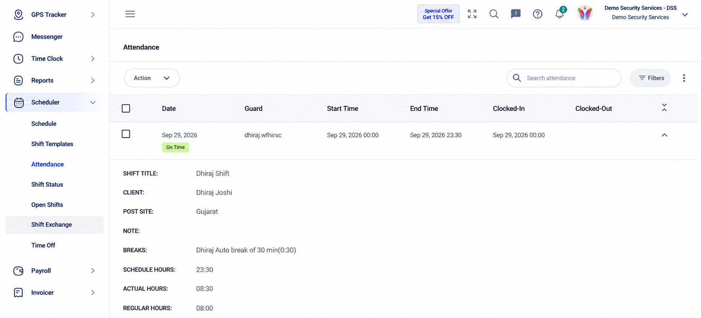Screen dimensions: 701x318
Task: Click the Scheduler calendar icon
Action: point(19,102)
